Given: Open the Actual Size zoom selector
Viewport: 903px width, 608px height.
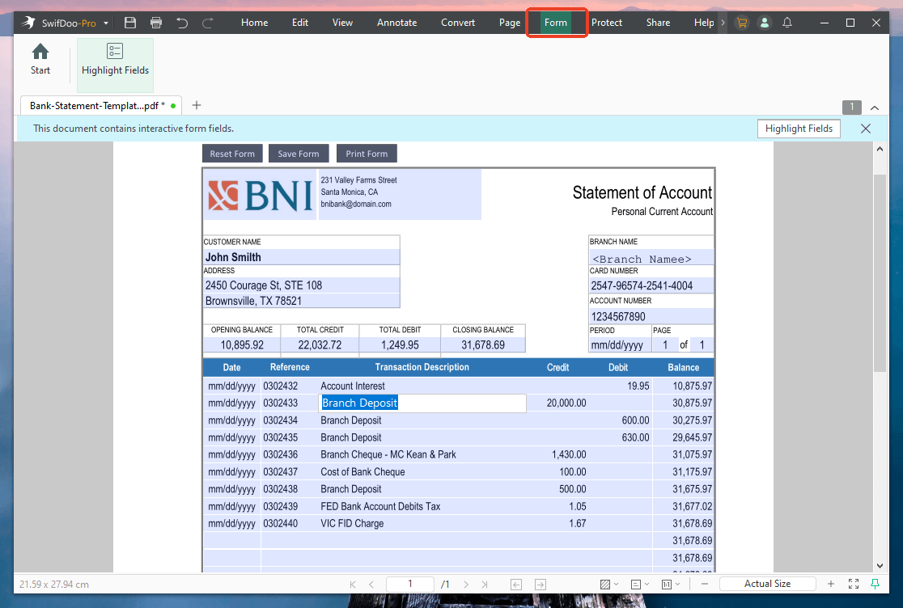Looking at the screenshot, I should pyautogui.click(x=767, y=584).
